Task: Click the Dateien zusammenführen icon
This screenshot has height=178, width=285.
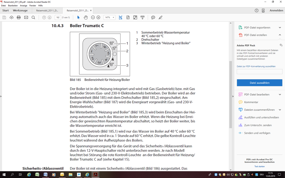Action: pyautogui.click(x=240, y=110)
